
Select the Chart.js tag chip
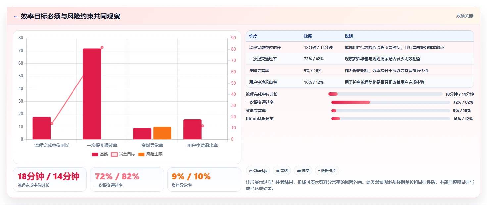258,171
